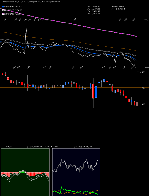
Task: Click the Pre V: 0.008 M text
Action: coord(118,9)
